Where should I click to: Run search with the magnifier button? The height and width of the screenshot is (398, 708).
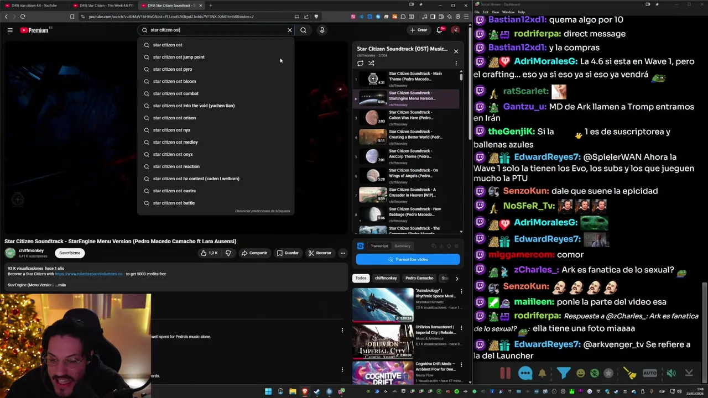303,30
